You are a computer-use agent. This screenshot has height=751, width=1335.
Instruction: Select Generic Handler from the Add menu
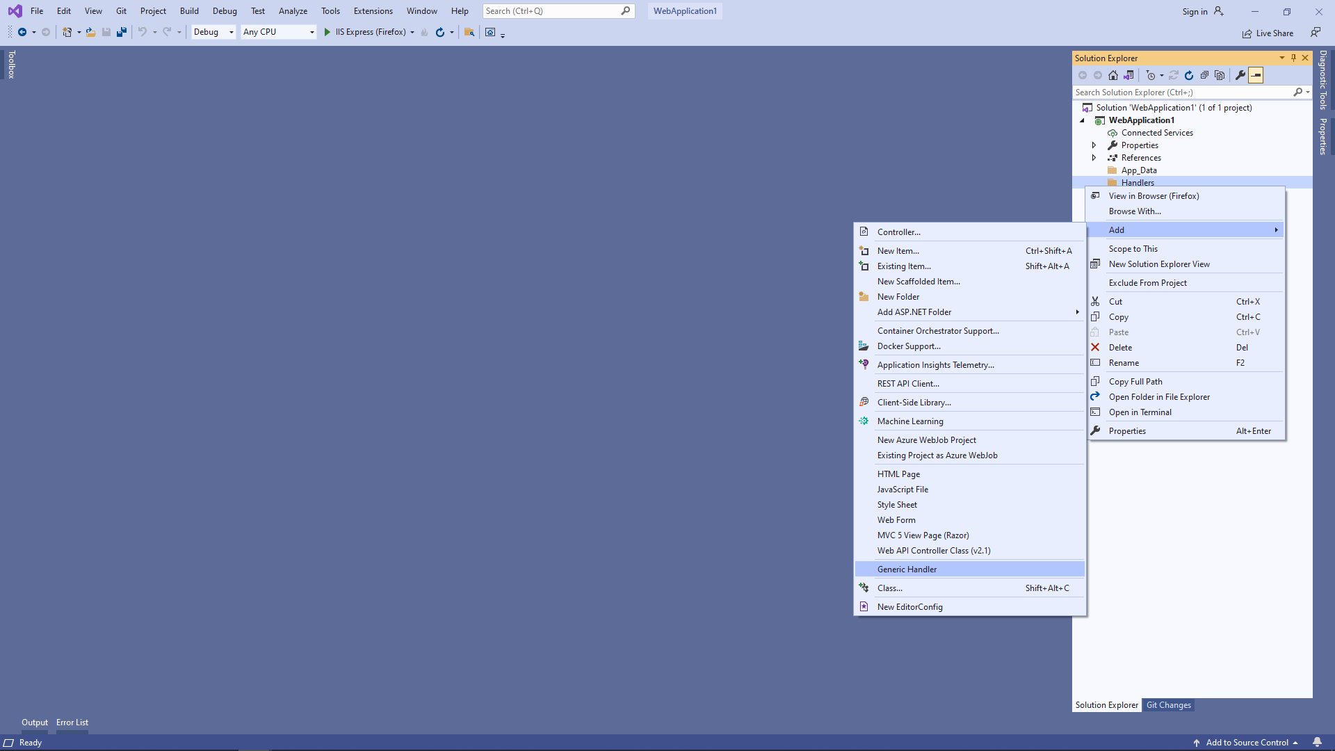(907, 569)
